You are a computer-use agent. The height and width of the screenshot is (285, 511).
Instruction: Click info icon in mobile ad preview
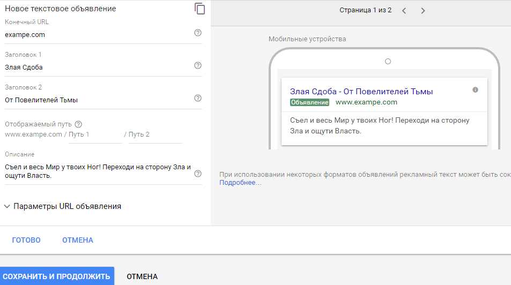tap(475, 90)
